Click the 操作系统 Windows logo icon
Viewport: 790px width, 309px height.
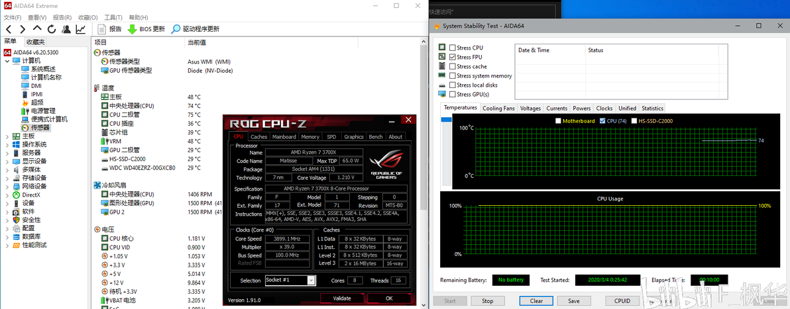coord(17,144)
